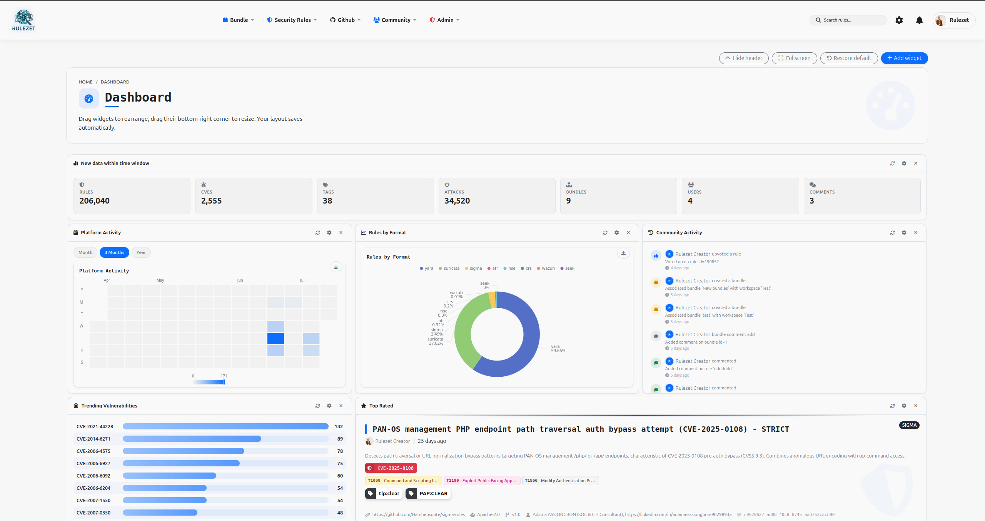Refresh the Community Activity widget
985x521 pixels.
(892, 233)
